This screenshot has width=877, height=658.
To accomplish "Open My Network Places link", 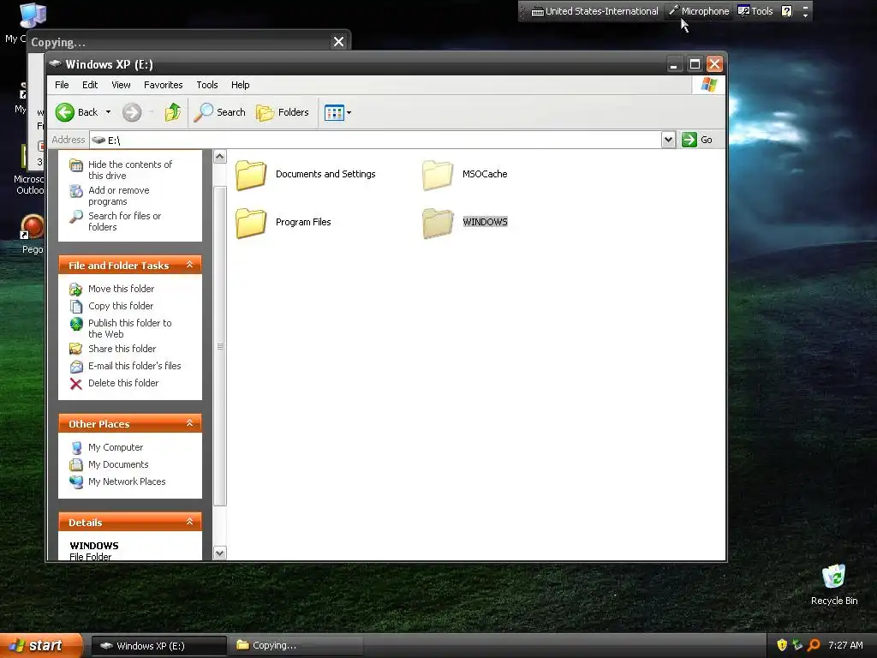I will tap(127, 482).
